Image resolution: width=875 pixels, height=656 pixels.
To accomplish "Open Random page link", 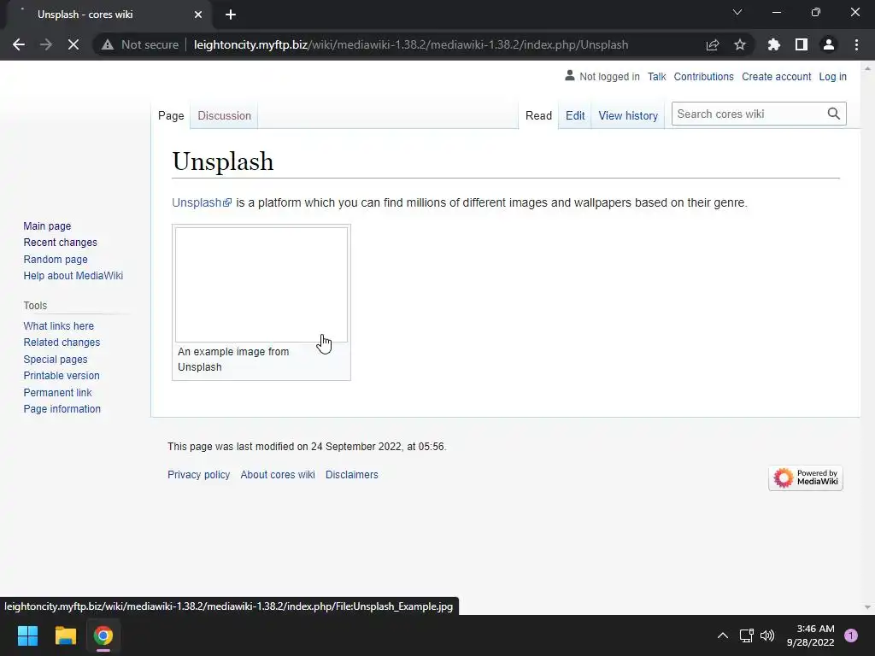I will pos(56,259).
